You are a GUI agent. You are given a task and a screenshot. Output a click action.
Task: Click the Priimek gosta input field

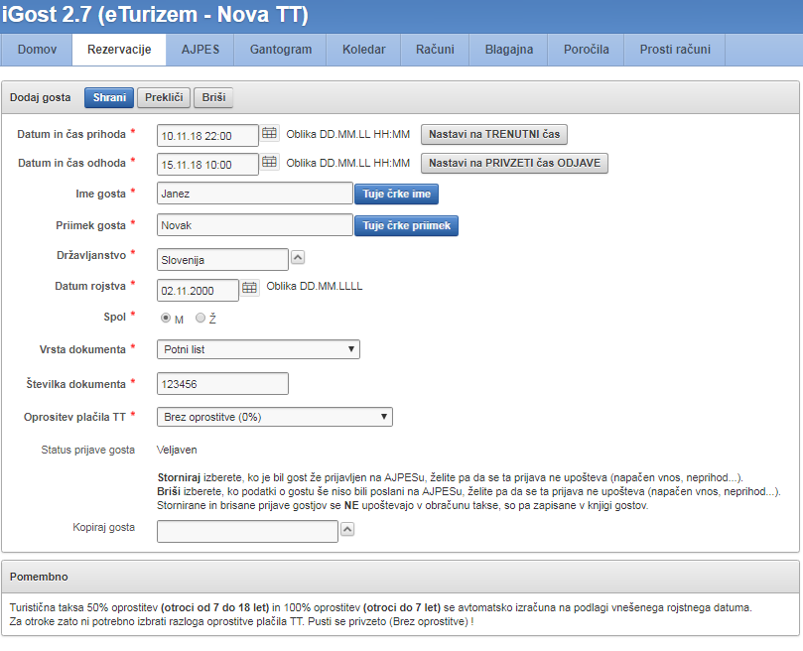coord(254,225)
